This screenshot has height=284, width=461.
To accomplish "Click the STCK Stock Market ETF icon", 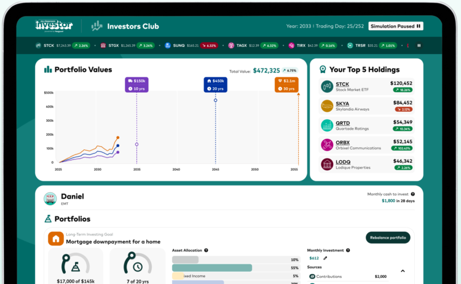I will pos(327,87).
